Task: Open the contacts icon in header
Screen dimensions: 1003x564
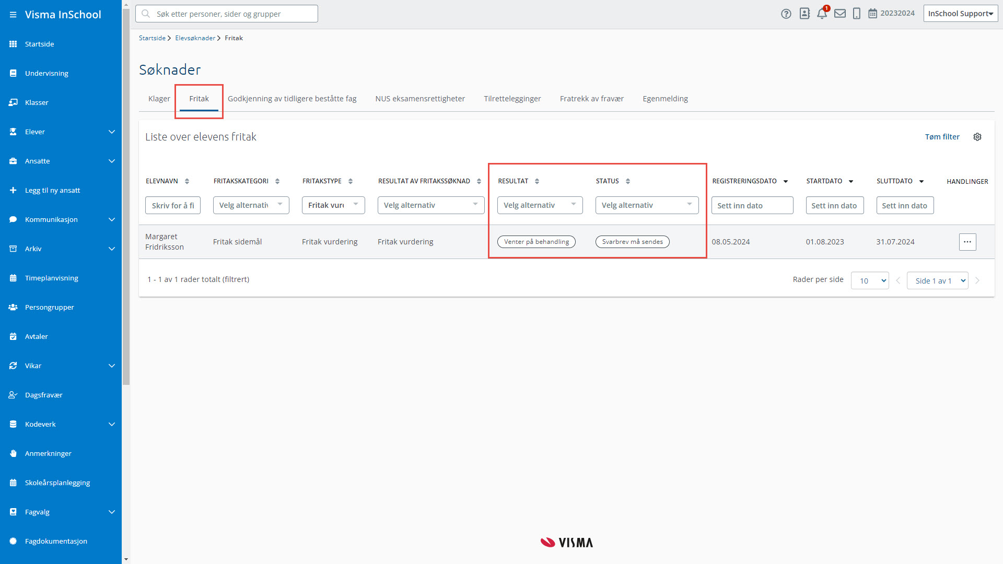Action: 804,14
